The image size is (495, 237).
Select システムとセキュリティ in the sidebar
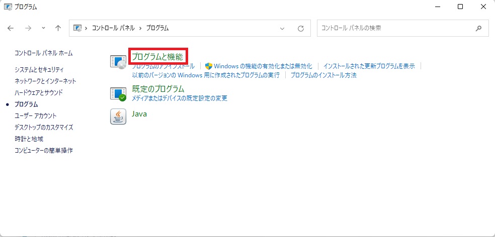point(39,69)
